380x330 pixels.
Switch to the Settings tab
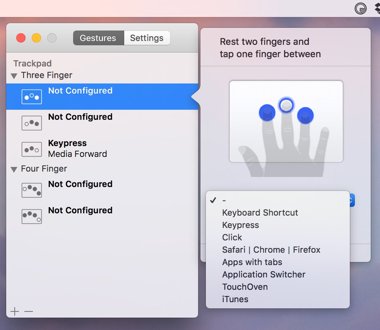[147, 38]
